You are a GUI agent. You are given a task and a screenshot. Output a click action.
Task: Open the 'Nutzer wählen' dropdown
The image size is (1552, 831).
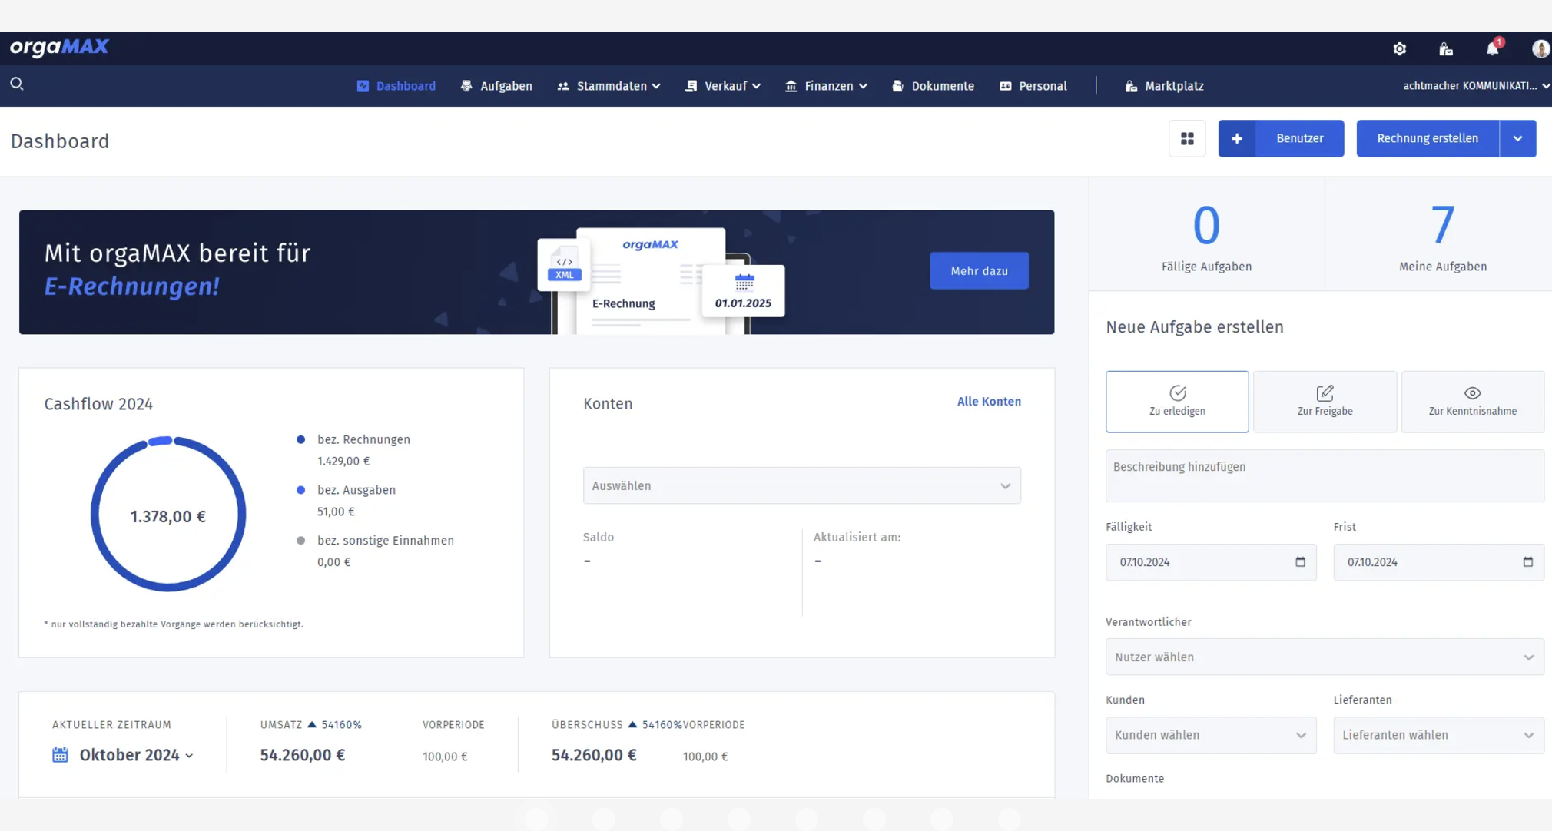click(1325, 657)
